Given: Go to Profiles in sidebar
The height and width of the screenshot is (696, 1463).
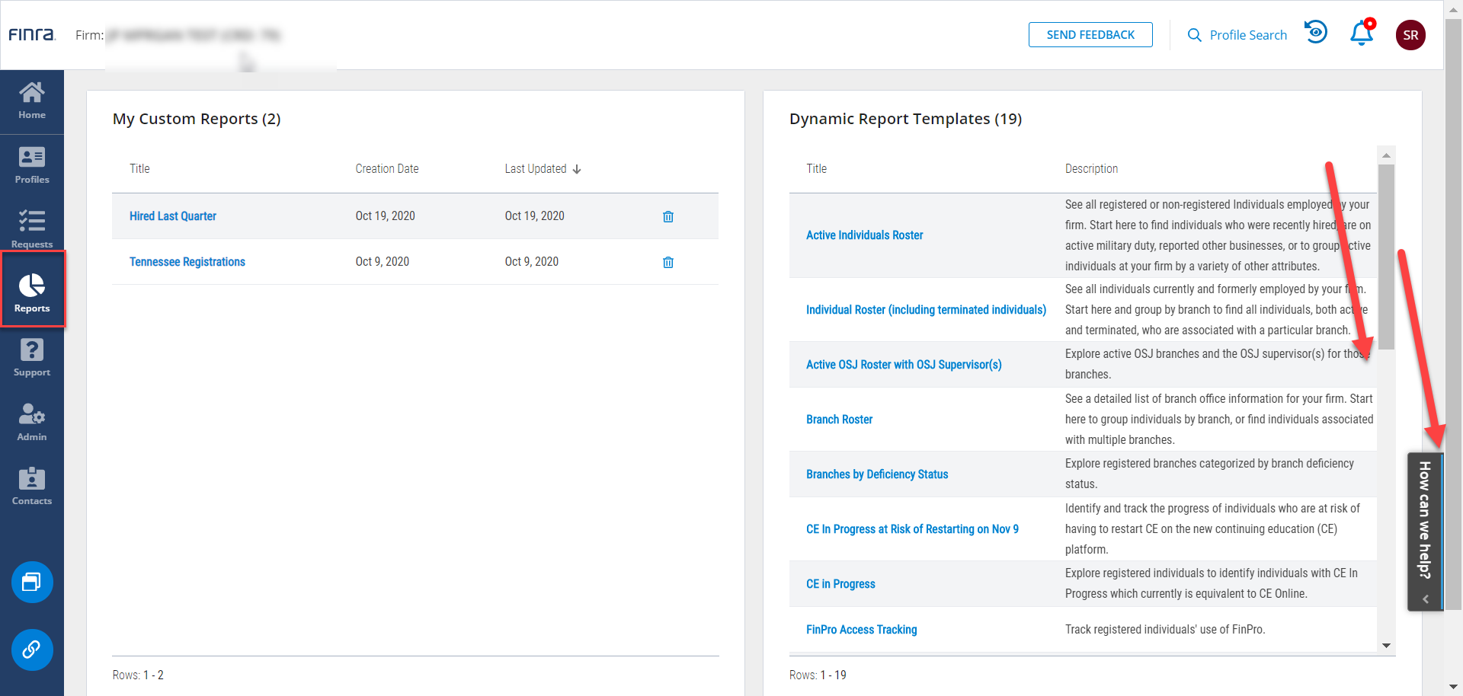Looking at the screenshot, I should [x=32, y=166].
